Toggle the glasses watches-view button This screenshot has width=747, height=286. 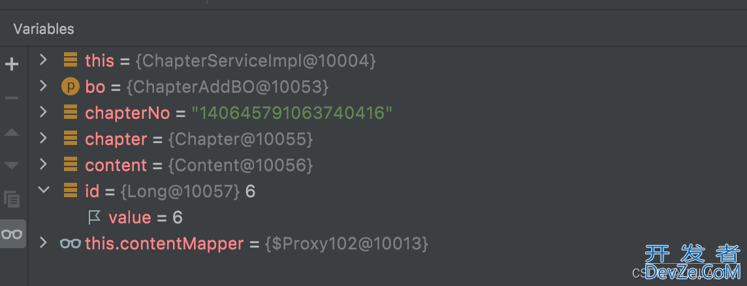click(12, 234)
